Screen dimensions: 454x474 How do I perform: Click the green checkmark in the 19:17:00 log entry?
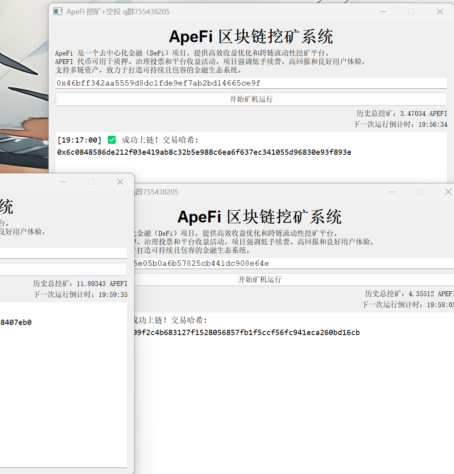(112, 140)
